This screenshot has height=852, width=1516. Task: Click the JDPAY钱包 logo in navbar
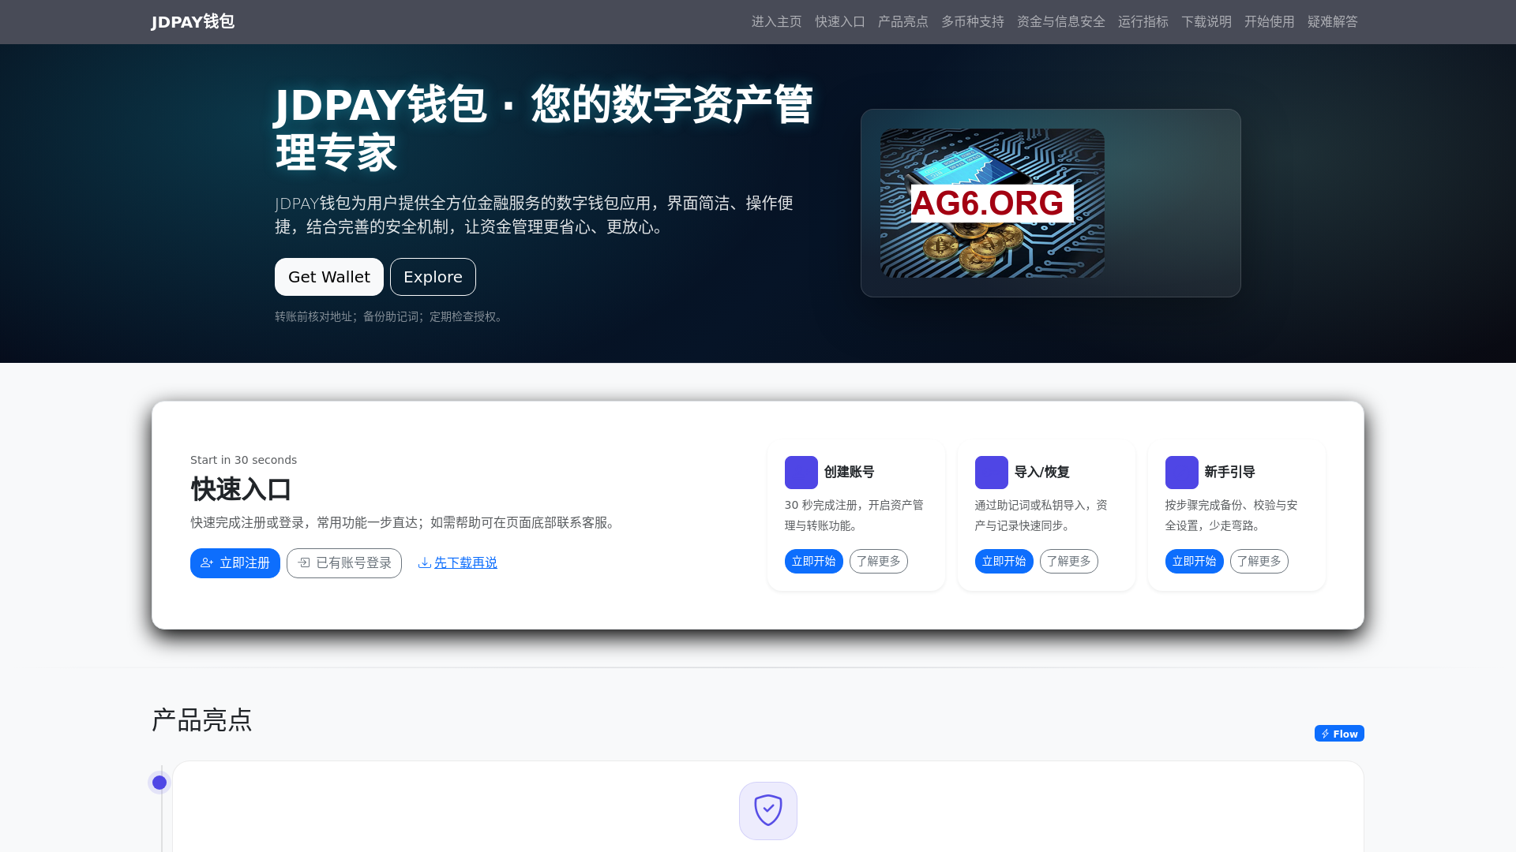tap(193, 21)
